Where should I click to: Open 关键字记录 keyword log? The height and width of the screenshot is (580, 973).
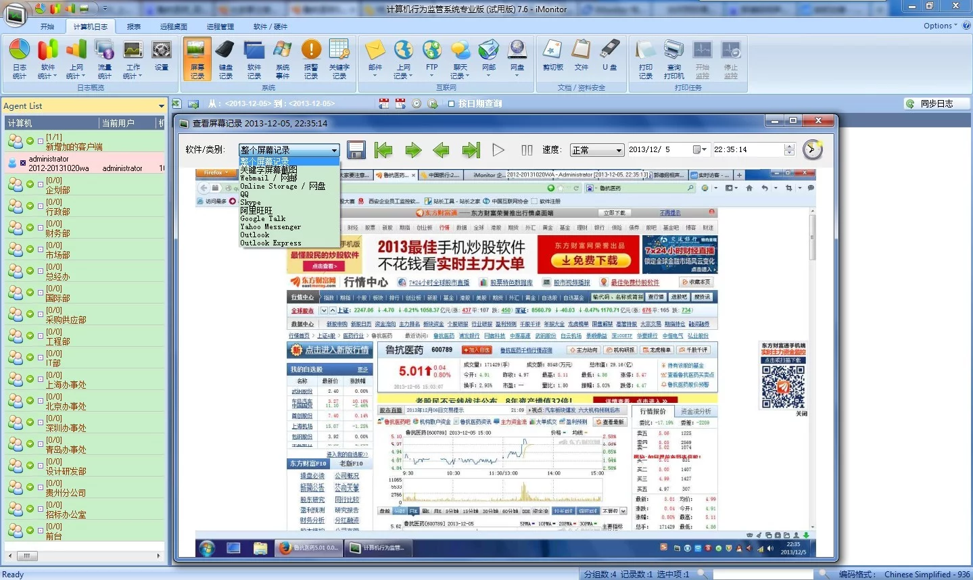pyautogui.click(x=339, y=59)
